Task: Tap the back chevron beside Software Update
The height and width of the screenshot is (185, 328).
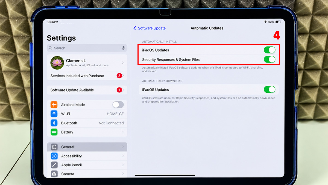Action: (x=134, y=28)
